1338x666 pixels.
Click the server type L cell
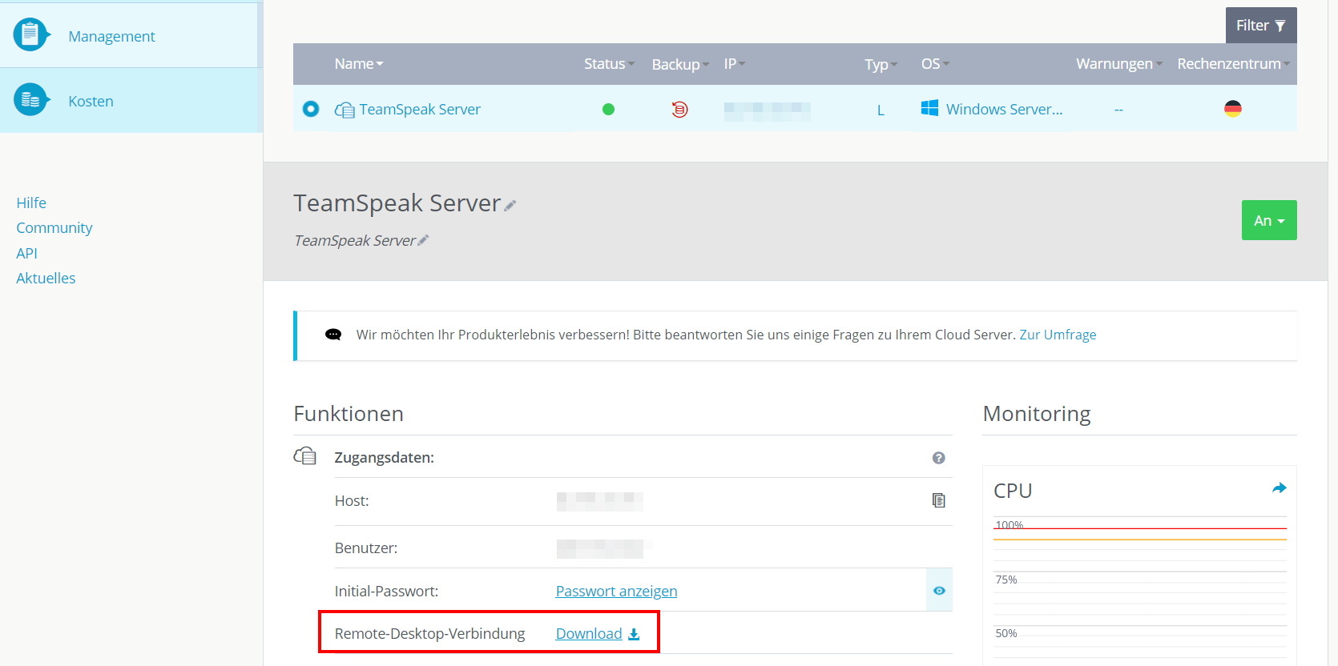881,110
